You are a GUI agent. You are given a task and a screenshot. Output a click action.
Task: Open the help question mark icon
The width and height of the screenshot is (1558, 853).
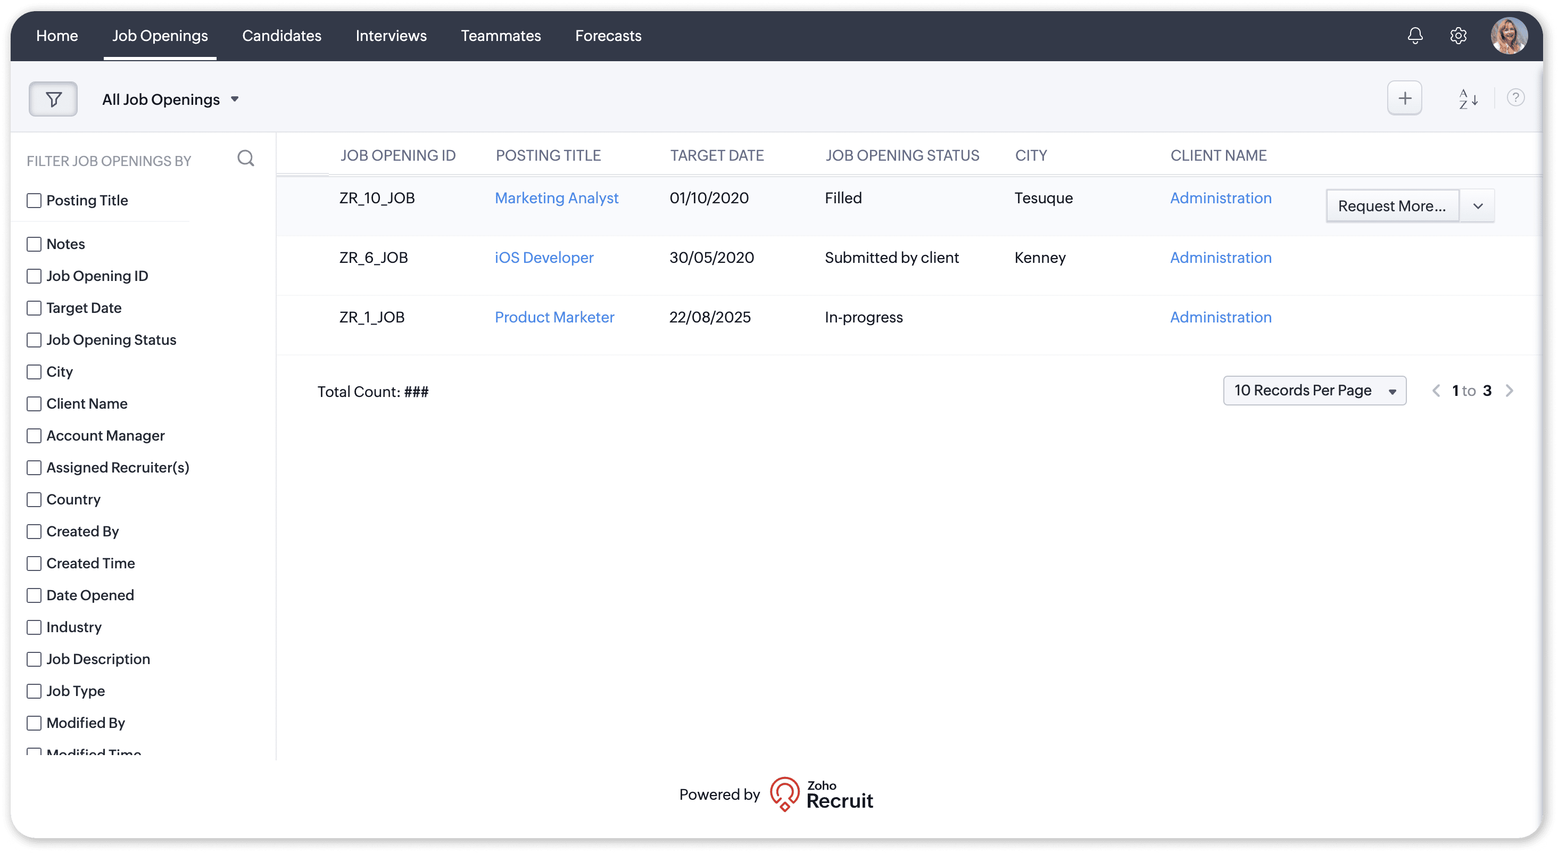tap(1515, 97)
